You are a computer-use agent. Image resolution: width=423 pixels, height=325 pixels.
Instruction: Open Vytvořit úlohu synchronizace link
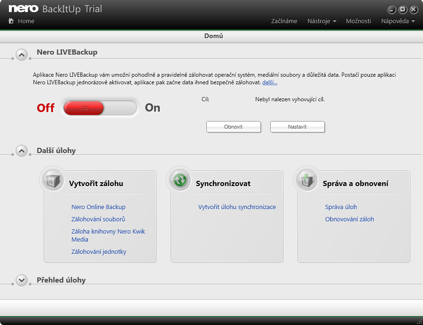click(x=237, y=207)
